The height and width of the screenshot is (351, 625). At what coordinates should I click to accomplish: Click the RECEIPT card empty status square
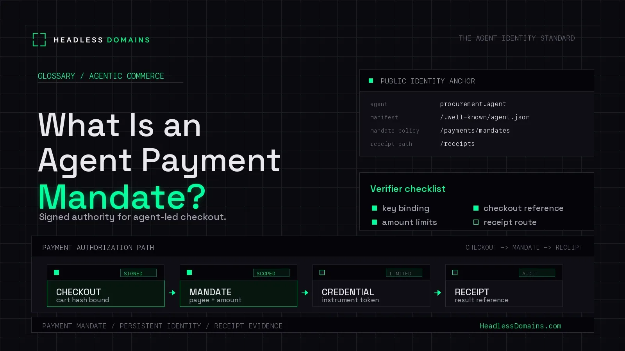tap(455, 273)
